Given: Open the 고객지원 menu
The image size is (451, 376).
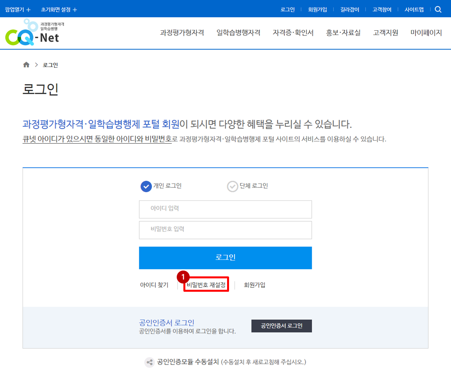Looking at the screenshot, I should pos(385,33).
